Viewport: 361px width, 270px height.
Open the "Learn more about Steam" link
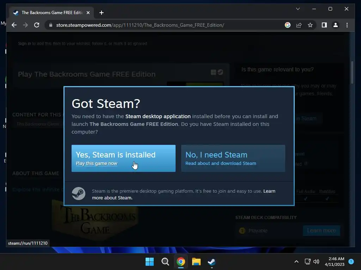point(183,194)
